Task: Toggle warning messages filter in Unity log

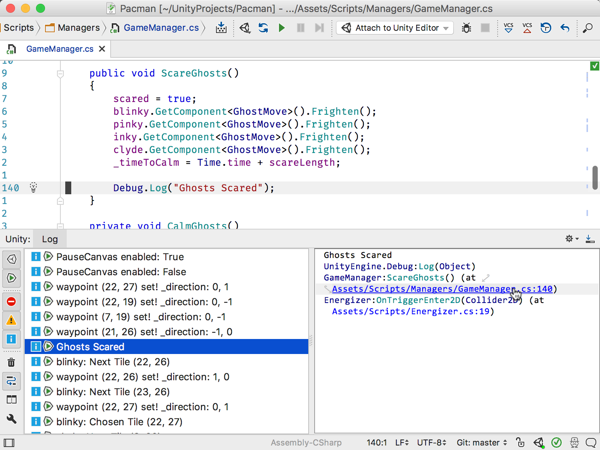Action: pyautogui.click(x=11, y=320)
